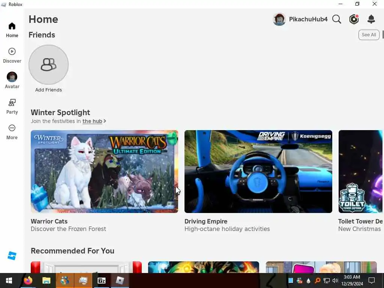Image resolution: width=384 pixels, height=288 pixels.
Task: Select Roblox taskbar button
Action: 120,280
